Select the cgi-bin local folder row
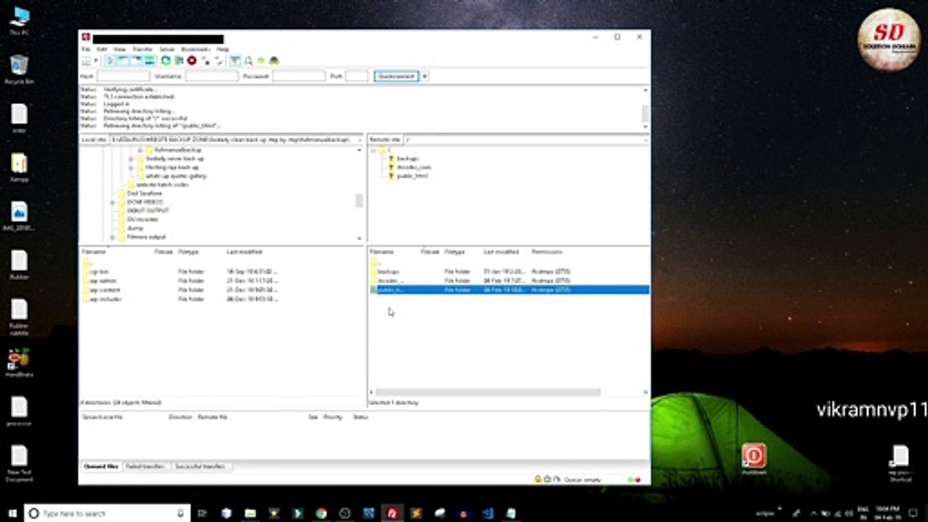 pyautogui.click(x=222, y=271)
